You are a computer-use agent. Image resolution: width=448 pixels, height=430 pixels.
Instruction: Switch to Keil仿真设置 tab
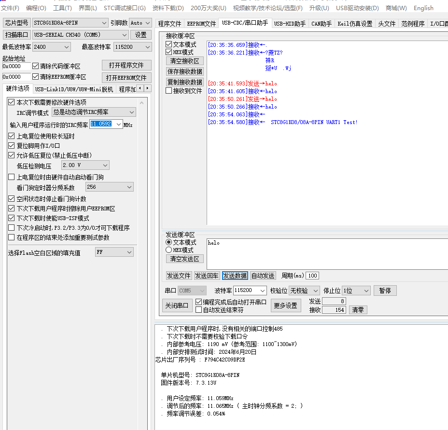click(x=355, y=24)
